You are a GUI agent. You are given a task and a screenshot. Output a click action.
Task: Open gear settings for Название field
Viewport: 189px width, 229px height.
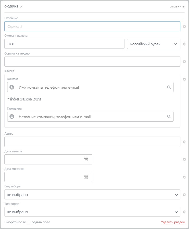[x=184, y=26]
